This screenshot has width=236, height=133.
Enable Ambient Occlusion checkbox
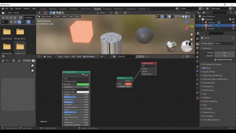pos(204,64)
